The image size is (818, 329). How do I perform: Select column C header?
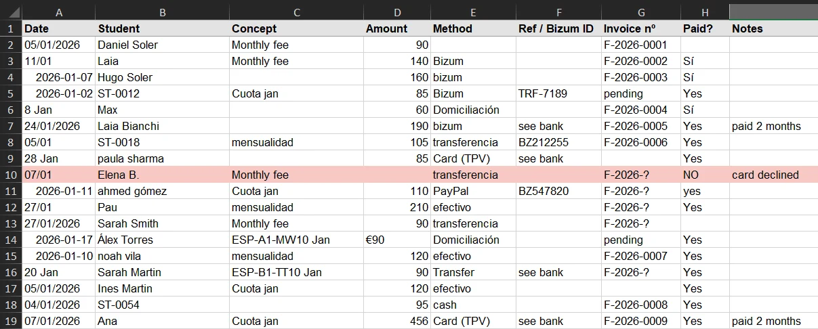[x=297, y=12]
